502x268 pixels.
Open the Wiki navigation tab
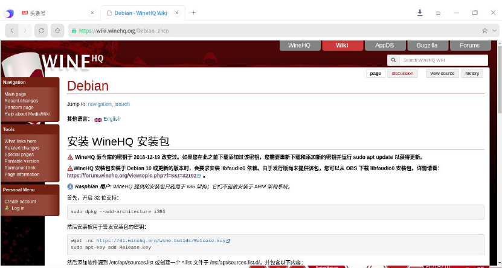click(342, 45)
